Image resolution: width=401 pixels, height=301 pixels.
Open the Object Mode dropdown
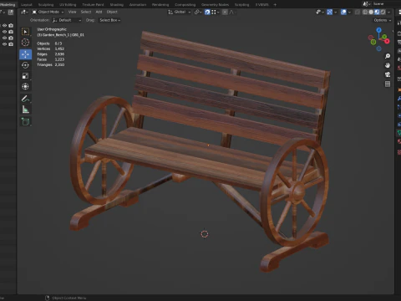point(48,12)
